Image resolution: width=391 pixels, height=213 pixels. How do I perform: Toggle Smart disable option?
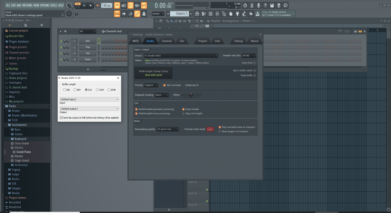click(183, 109)
